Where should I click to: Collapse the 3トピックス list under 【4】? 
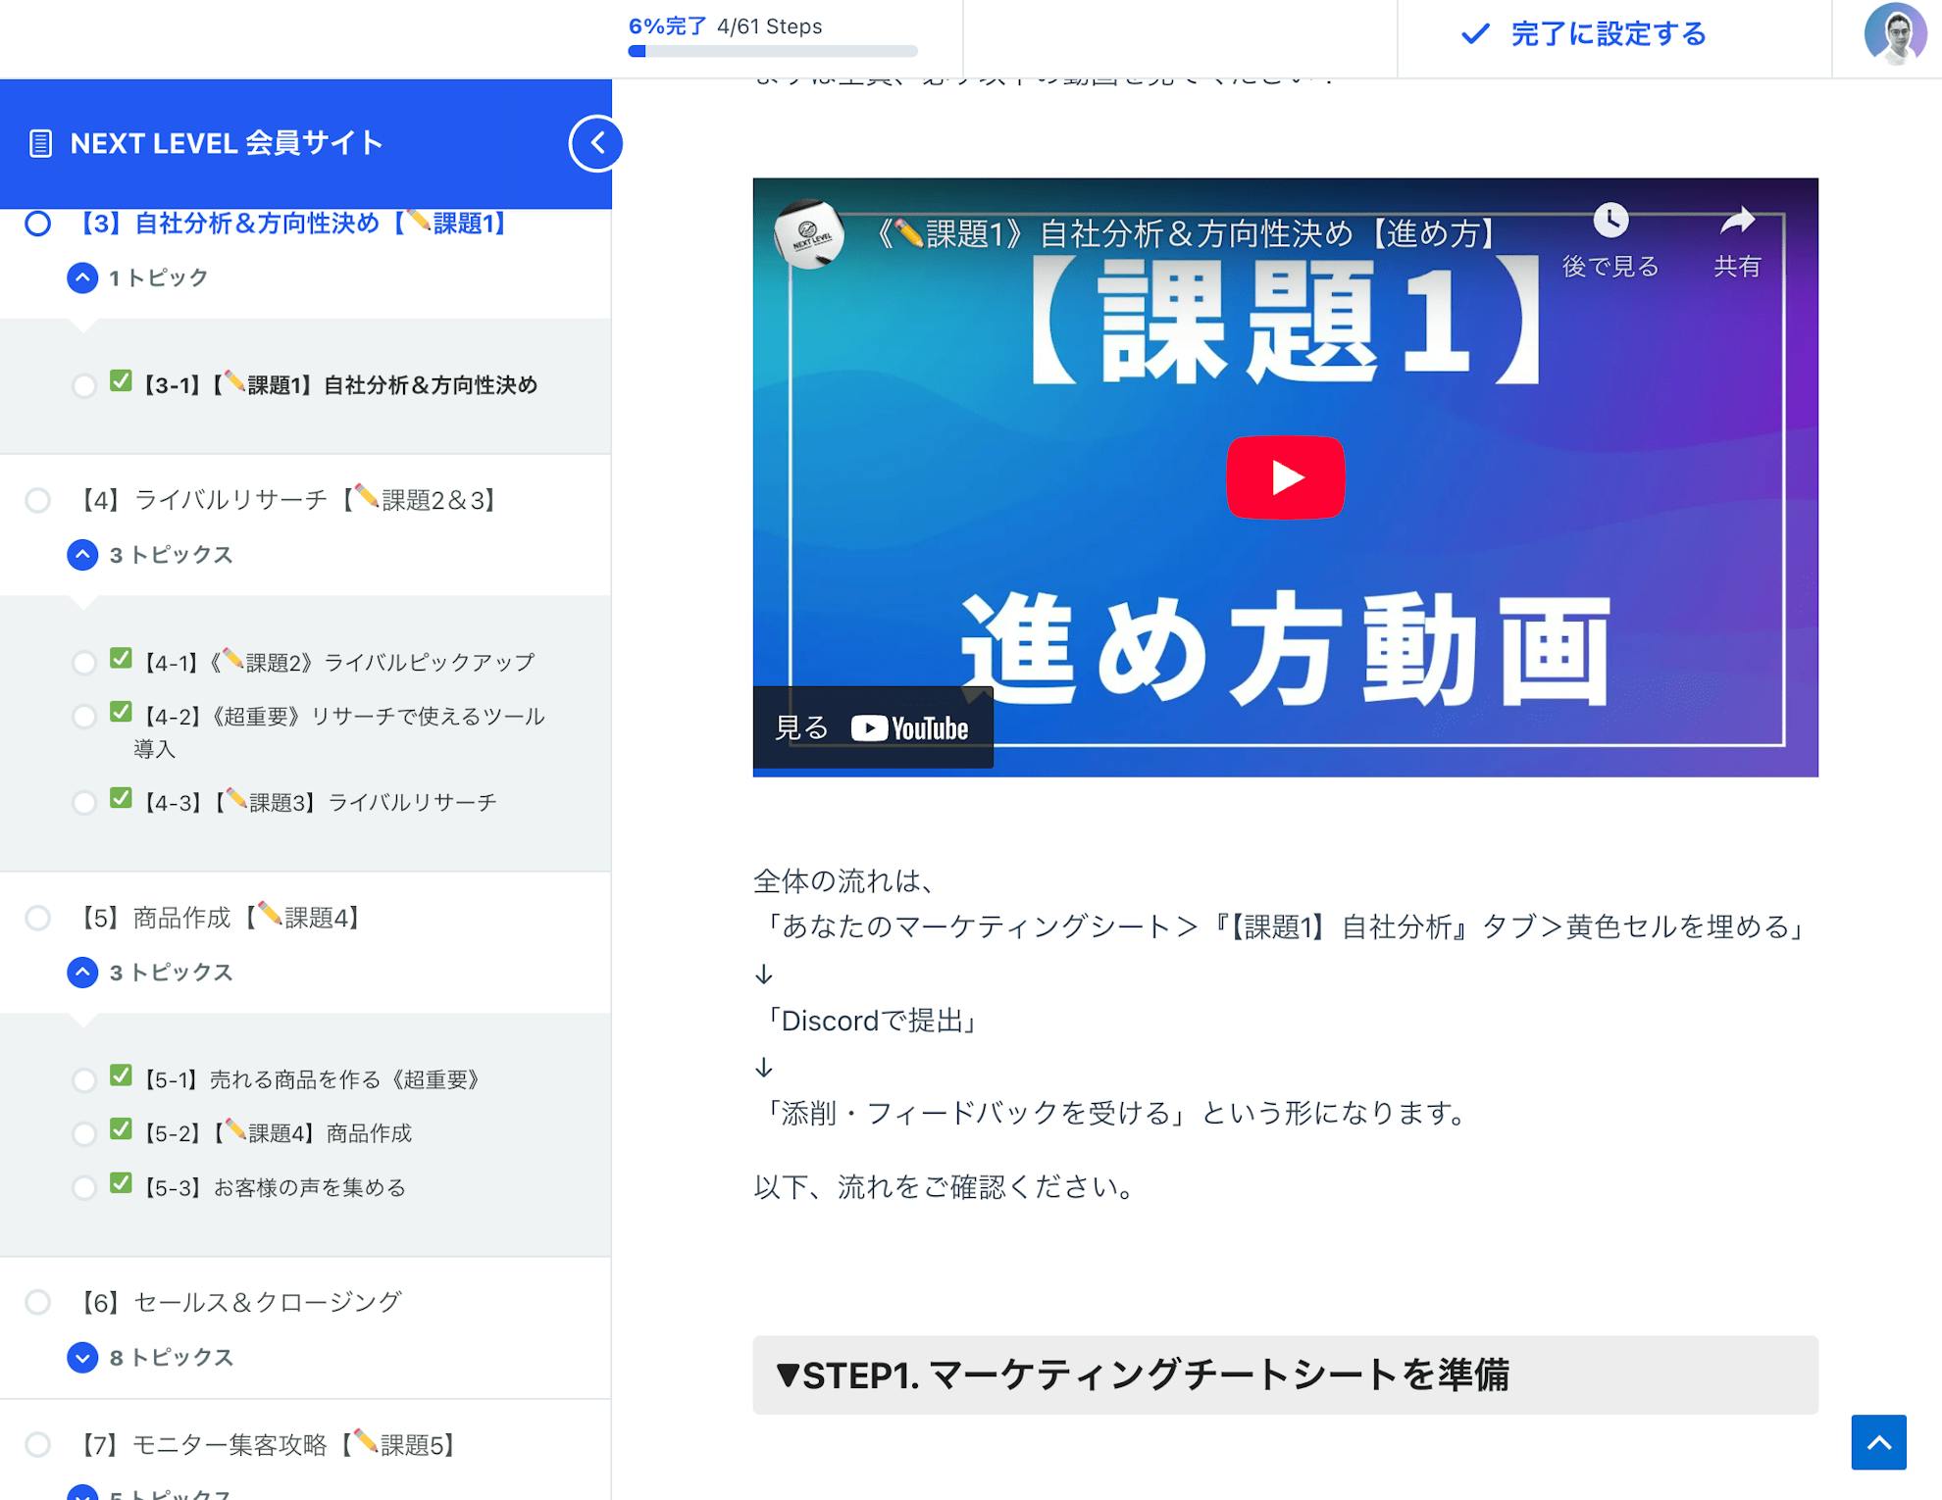tap(82, 555)
